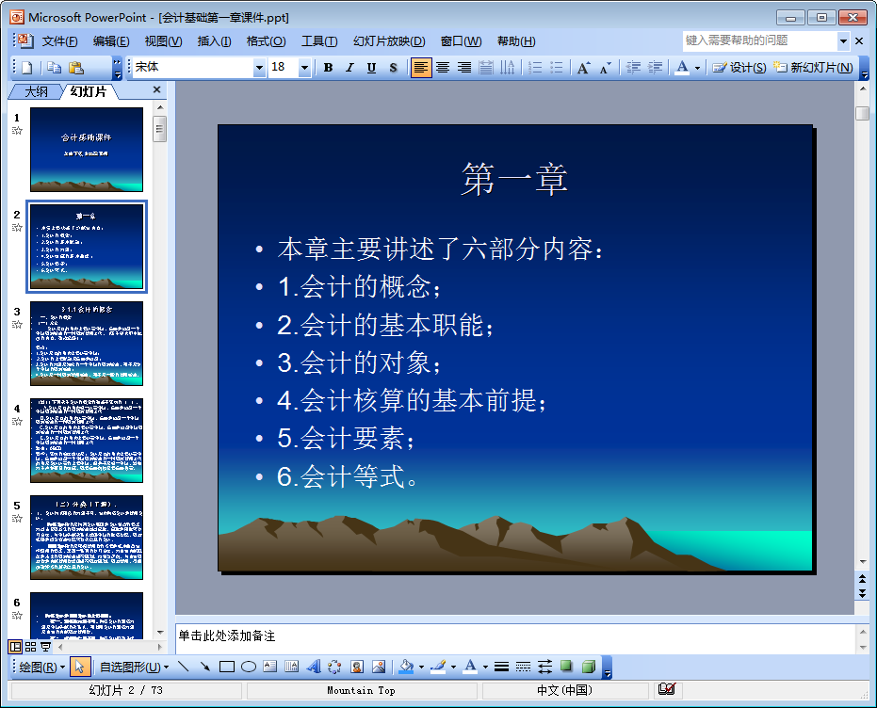The height and width of the screenshot is (708, 877).
Task: Click the New Slide button
Action: (x=814, y=68)
